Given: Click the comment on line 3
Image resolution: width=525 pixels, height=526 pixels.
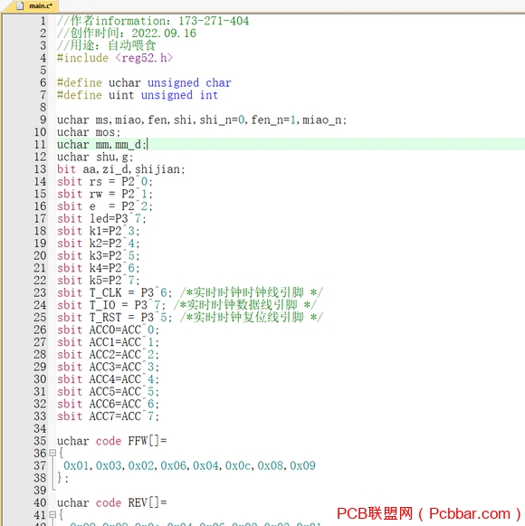Looking at the screenshot, I should pyautogui.click(x=106, y=45).
